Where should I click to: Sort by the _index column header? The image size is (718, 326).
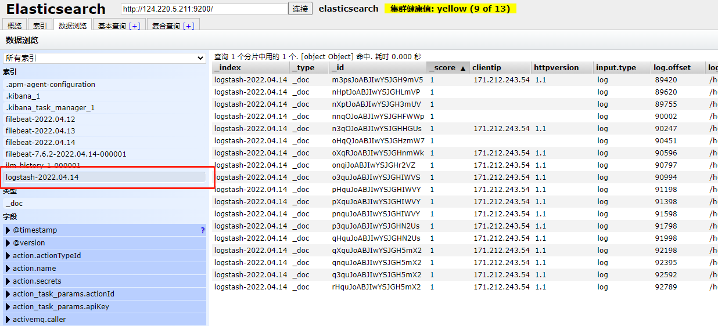(251, 67)
